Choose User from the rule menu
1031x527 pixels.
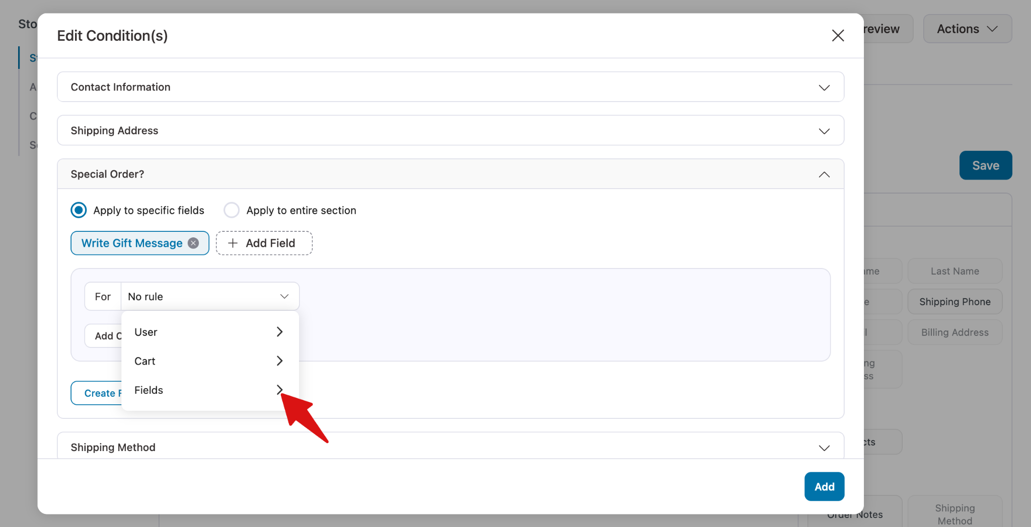pyautogui.click(x=146, y=332)
